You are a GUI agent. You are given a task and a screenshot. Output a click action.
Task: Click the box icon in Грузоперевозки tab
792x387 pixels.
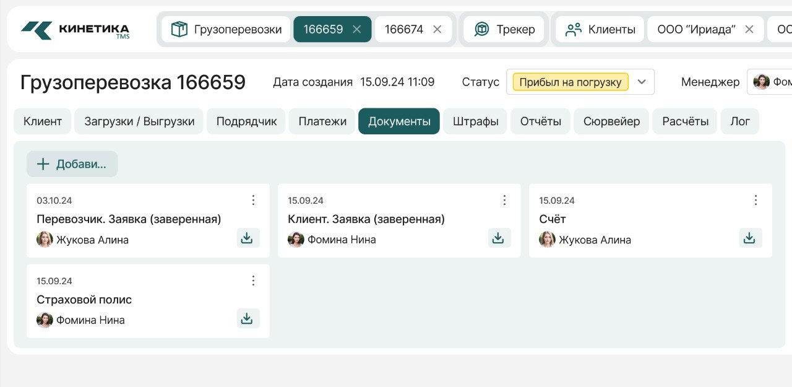tap(179, 29)
